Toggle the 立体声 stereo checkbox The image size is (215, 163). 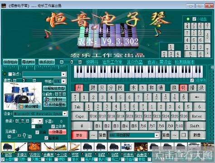click(53, 126)
